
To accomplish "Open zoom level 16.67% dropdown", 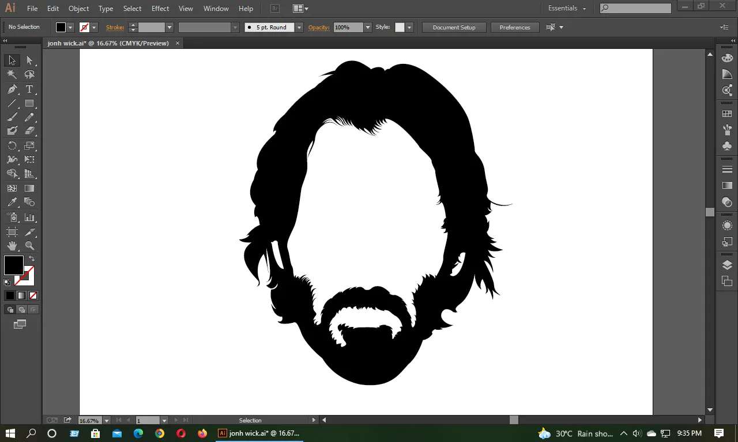I will 106,421.
